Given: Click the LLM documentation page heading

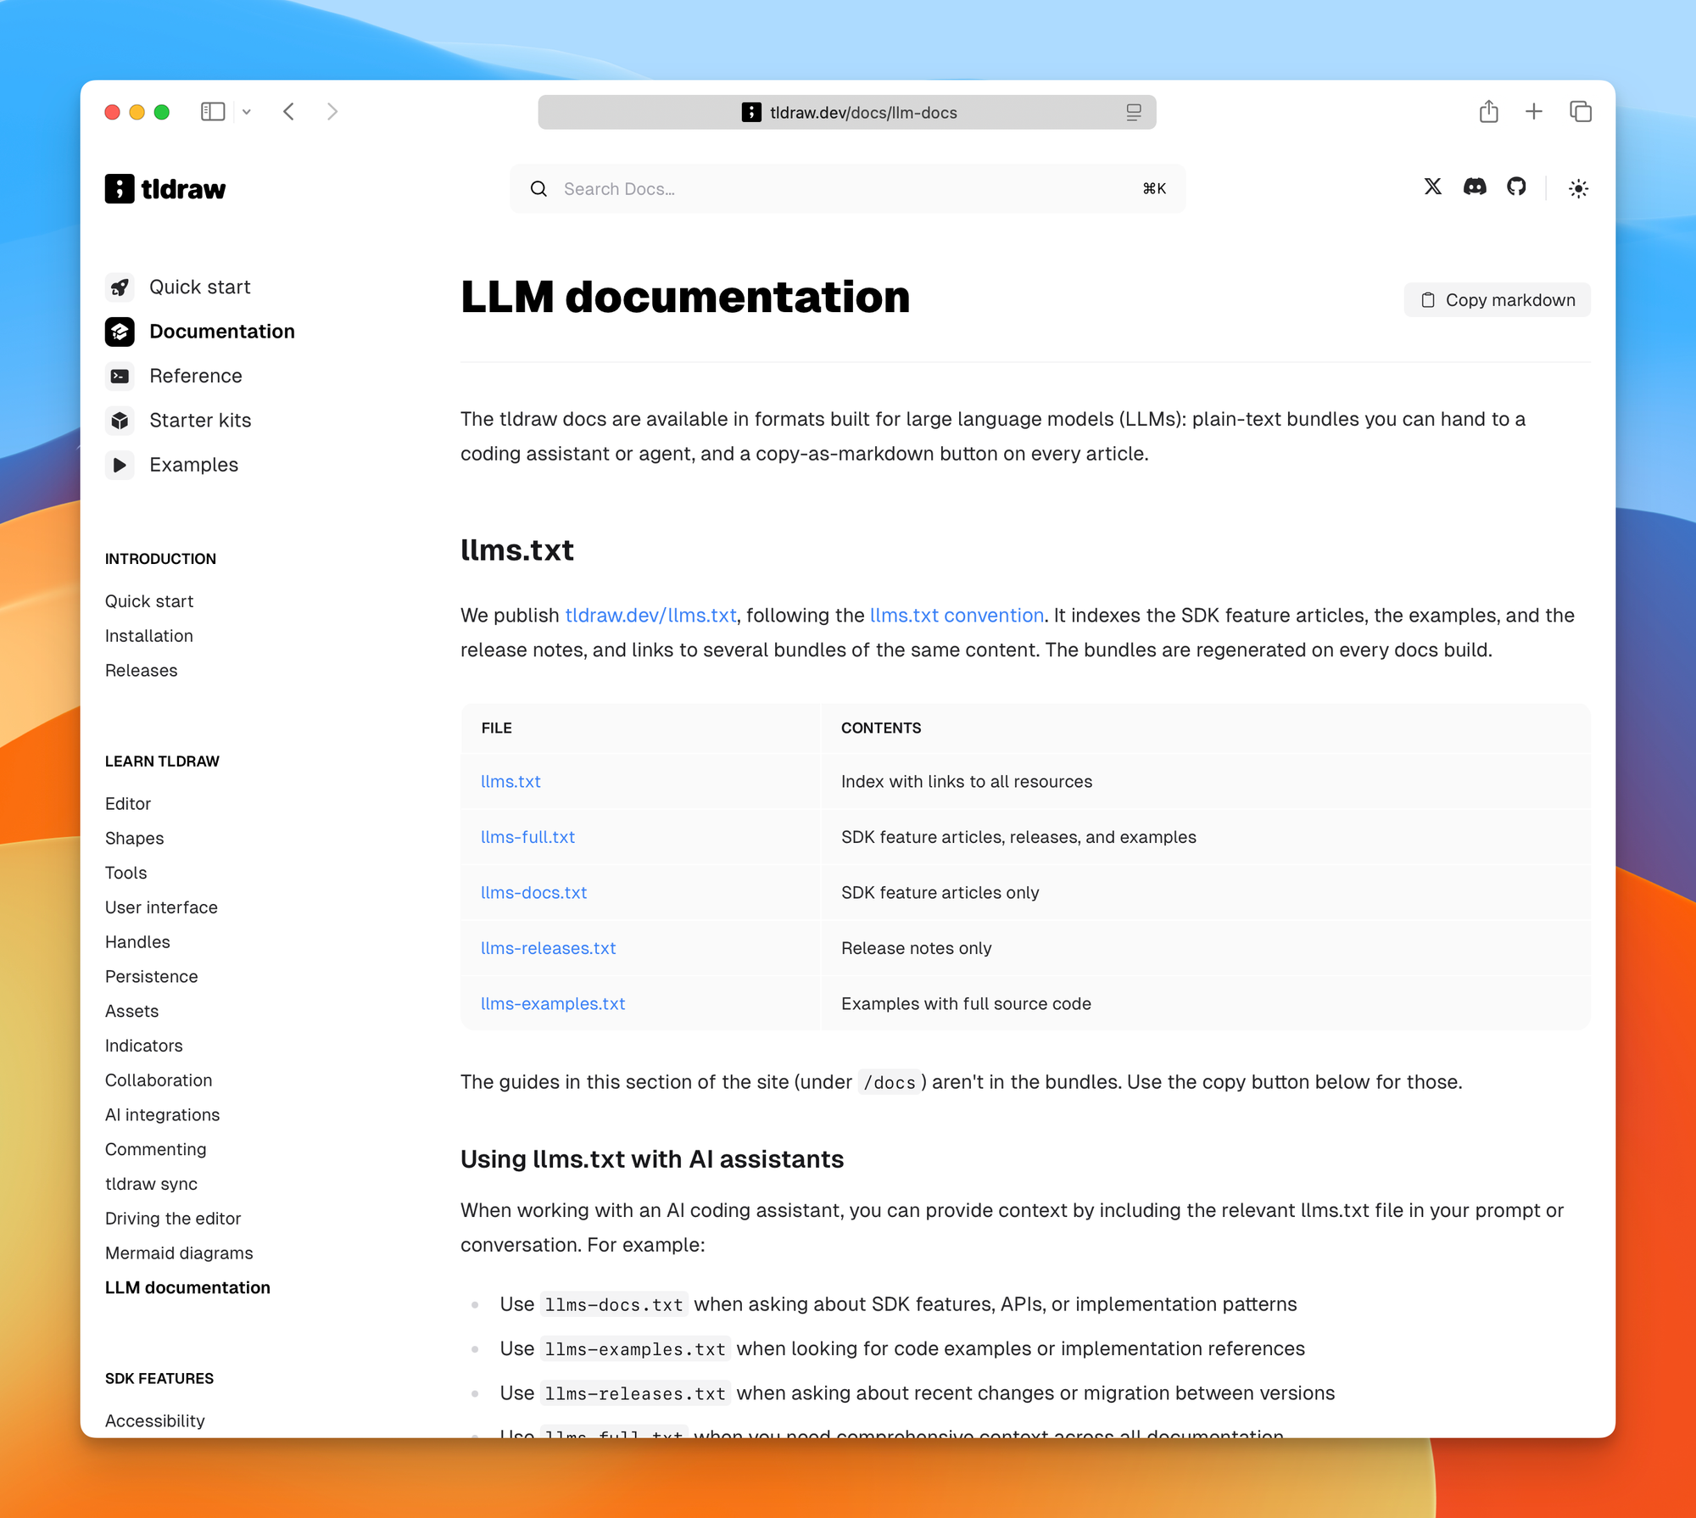Looking at the screenshot, I should point(685,297).
